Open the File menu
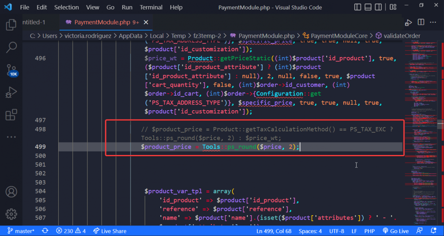This screenshot has width=444, height=236. click(x=24, y=8)
